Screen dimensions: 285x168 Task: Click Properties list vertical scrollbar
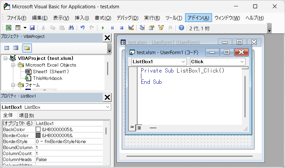(106, 131)
